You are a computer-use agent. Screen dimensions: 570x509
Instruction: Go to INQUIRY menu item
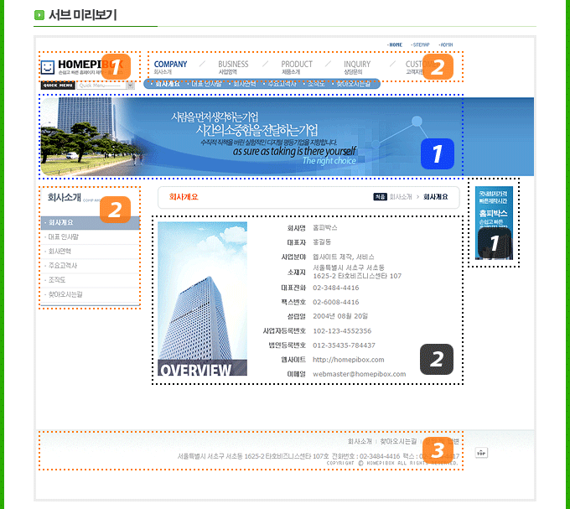click(357, 65)
